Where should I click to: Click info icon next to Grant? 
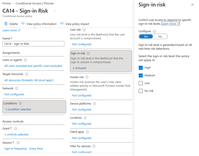point(15,128)
